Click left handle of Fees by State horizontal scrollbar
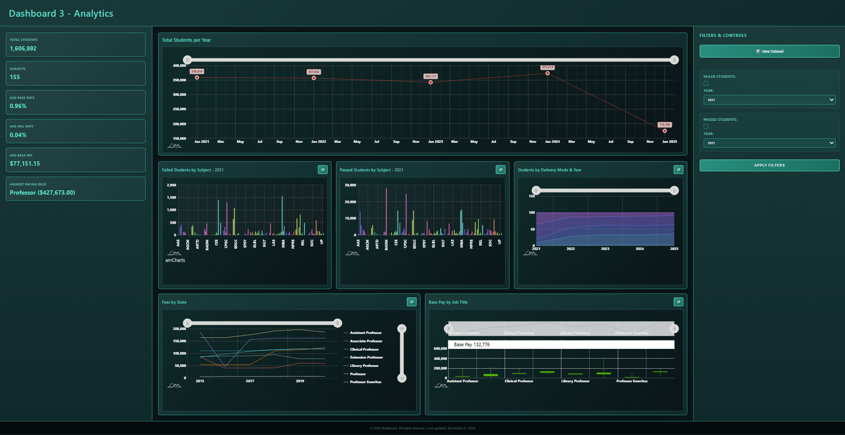Viewport: 845px width, 435px height. click(x=188, y=323)
